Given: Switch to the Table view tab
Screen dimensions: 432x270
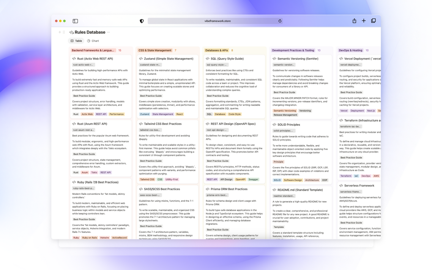Looking at the screenshot, I should click(76, 41).
